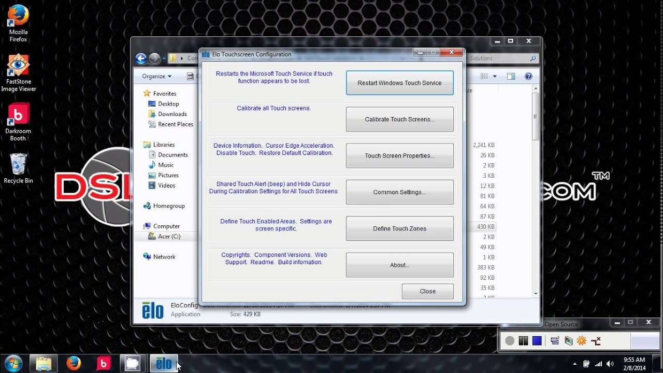Open the Organize menu in Explorer

(156, 76)
